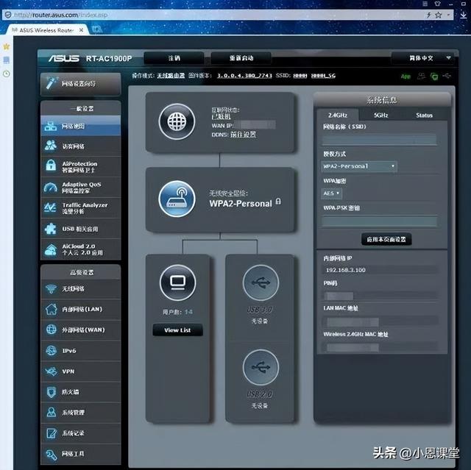Open AiCloud 2.0 cloud house icon

[51, 249]
